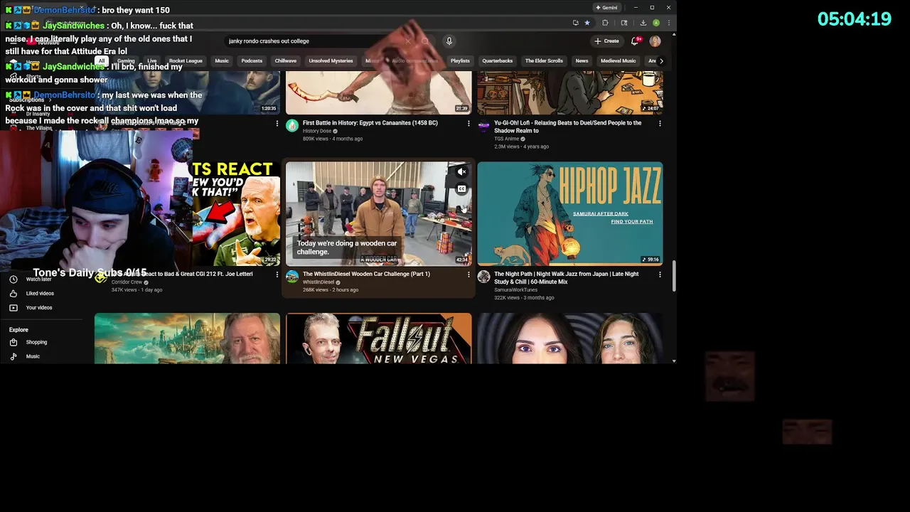This screenshot has height=512, width=910.
Task: Open the First Battle in History title link
Action: click(370, 123)
